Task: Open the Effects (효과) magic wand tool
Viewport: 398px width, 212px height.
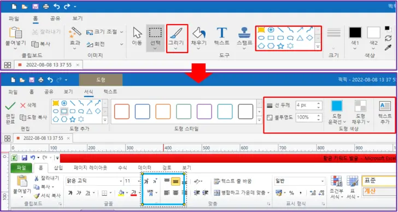Action: pyautogui.click(x=75, y=38)
